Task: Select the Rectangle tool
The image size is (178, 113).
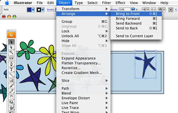Action: pyautogui.click(x=11, y=80)
